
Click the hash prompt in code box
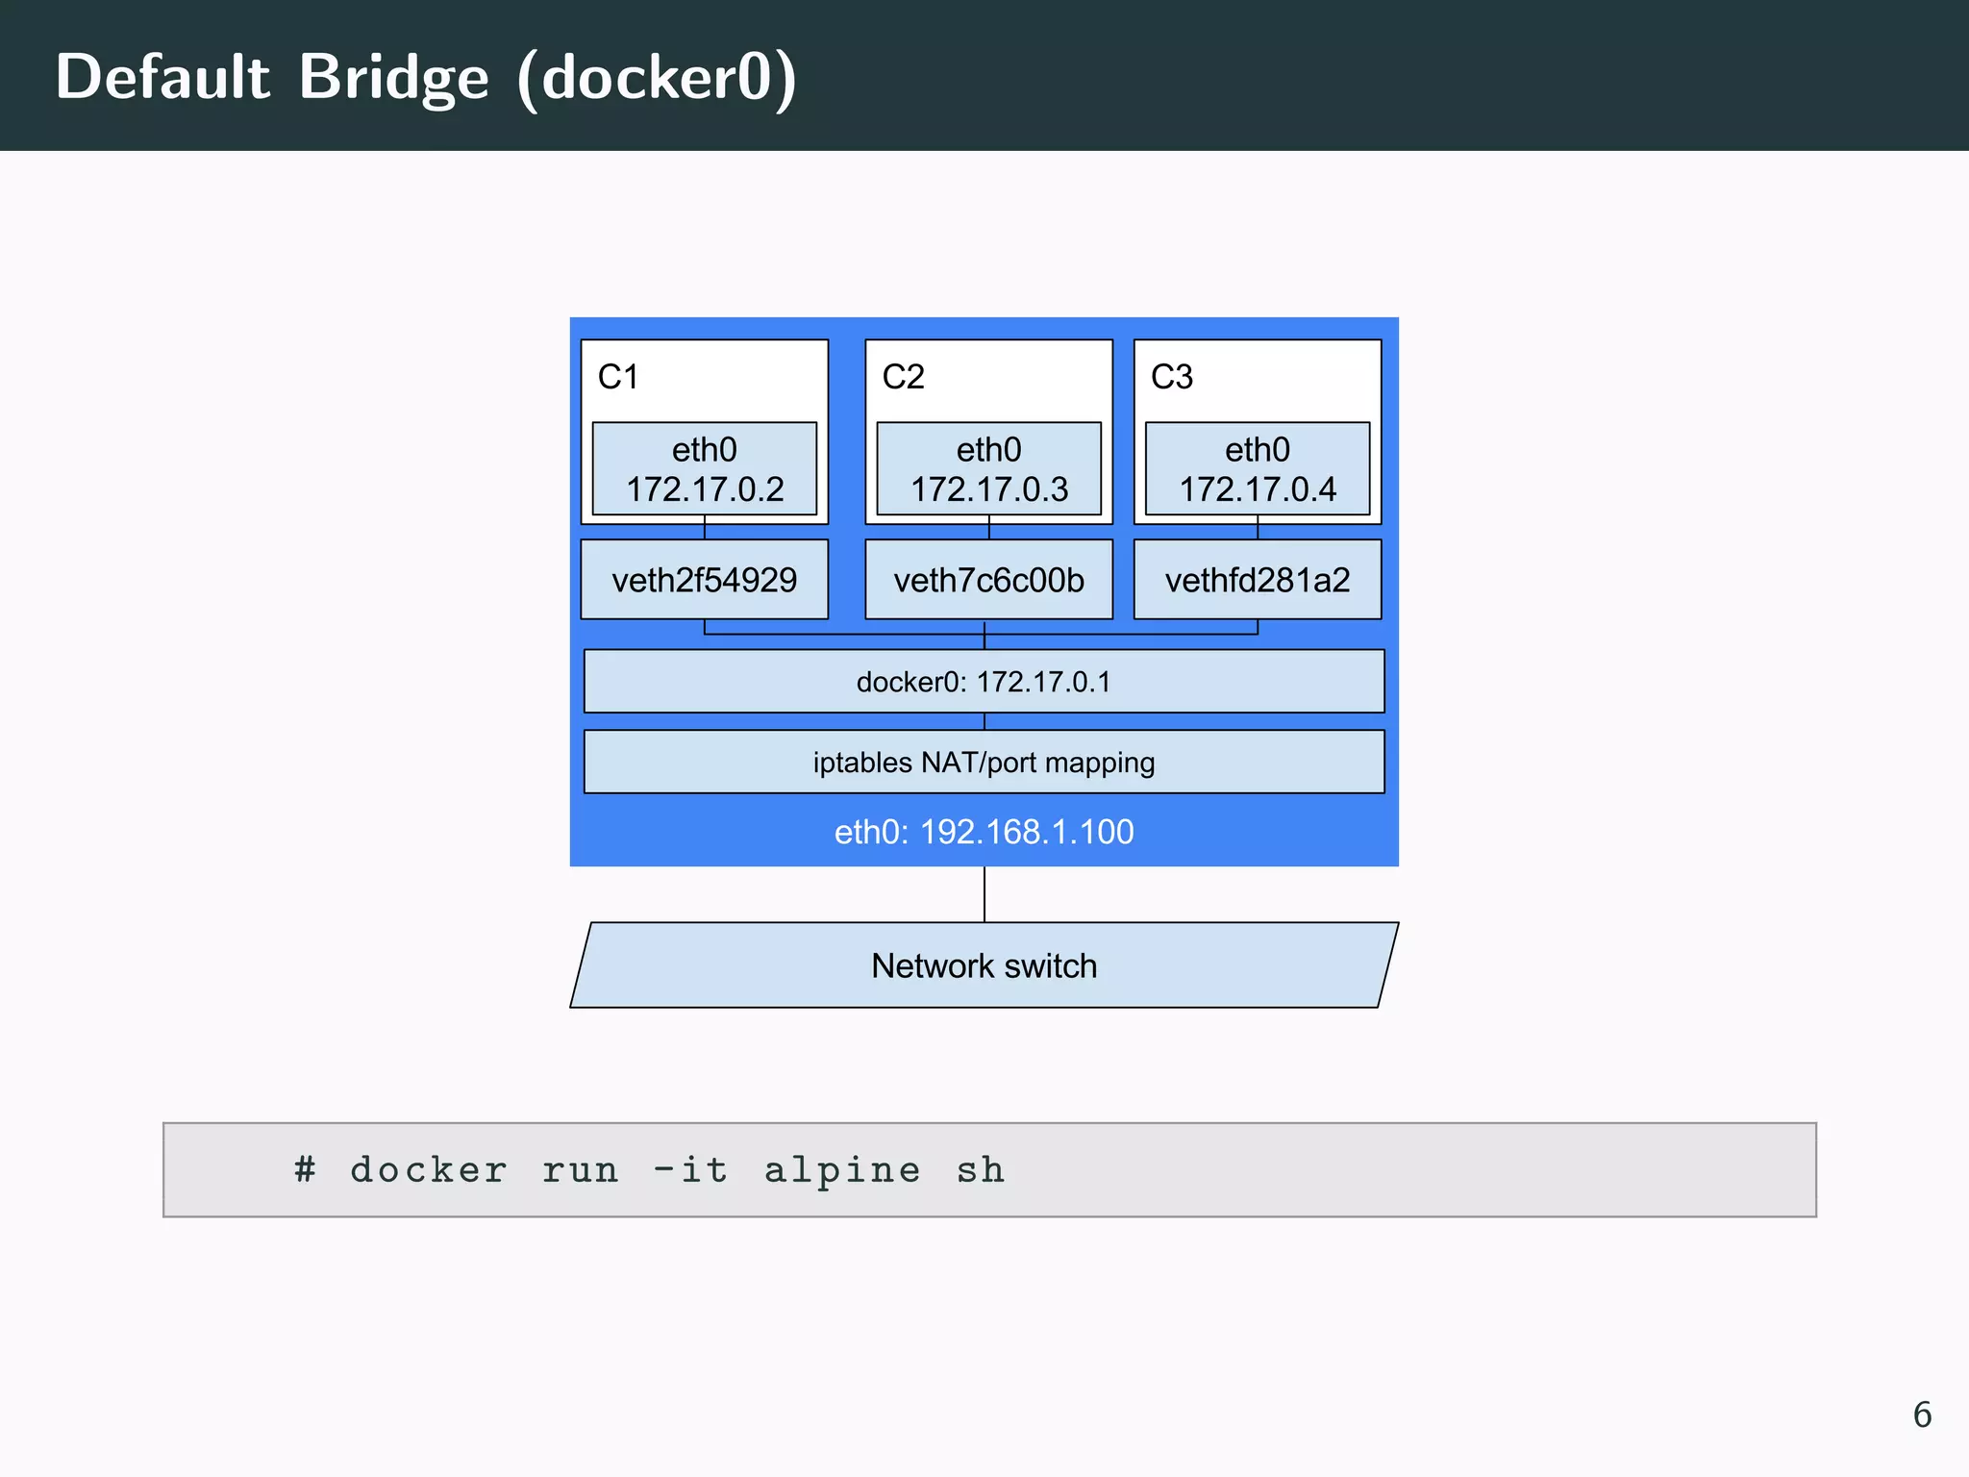pyautogui.click(x=305, y=1170)
